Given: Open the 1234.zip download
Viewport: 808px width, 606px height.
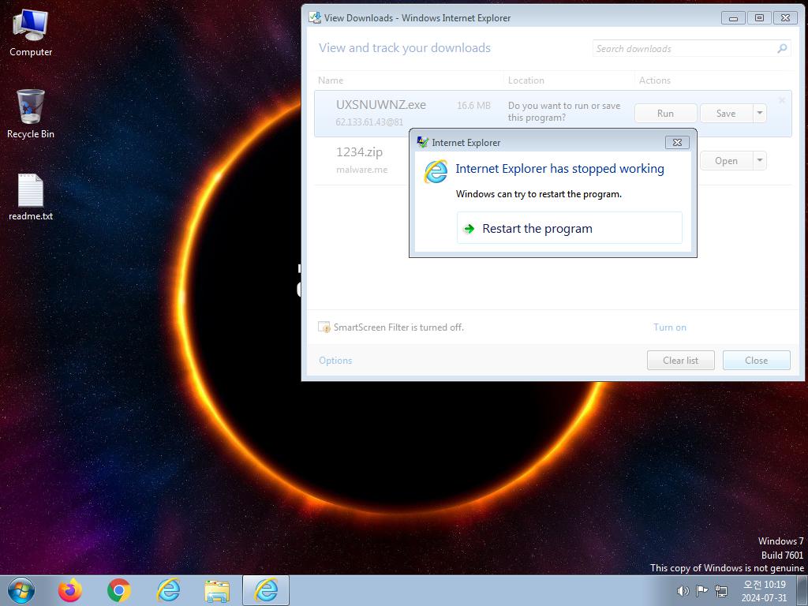Looking at the screenshot, I should coord(726,160).
